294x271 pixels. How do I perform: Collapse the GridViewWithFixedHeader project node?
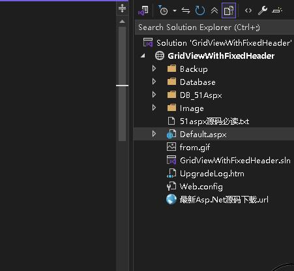143,56
